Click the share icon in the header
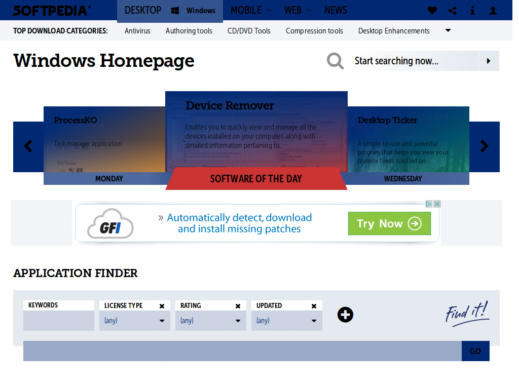The height and width of the screenshot is (389, 519). point(452,10)
